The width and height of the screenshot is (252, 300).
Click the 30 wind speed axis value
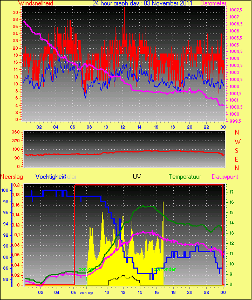point(15,12)
